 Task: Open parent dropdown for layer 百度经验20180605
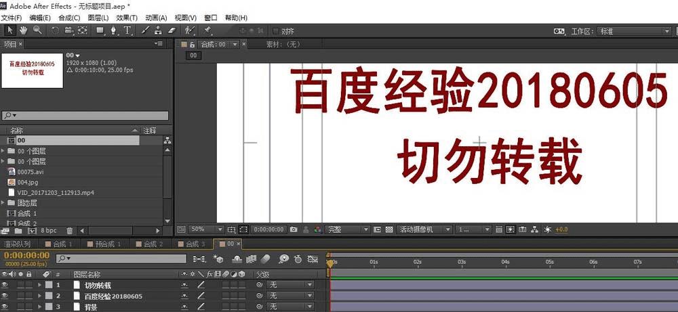pyautogui.click(x=290, y=296)
